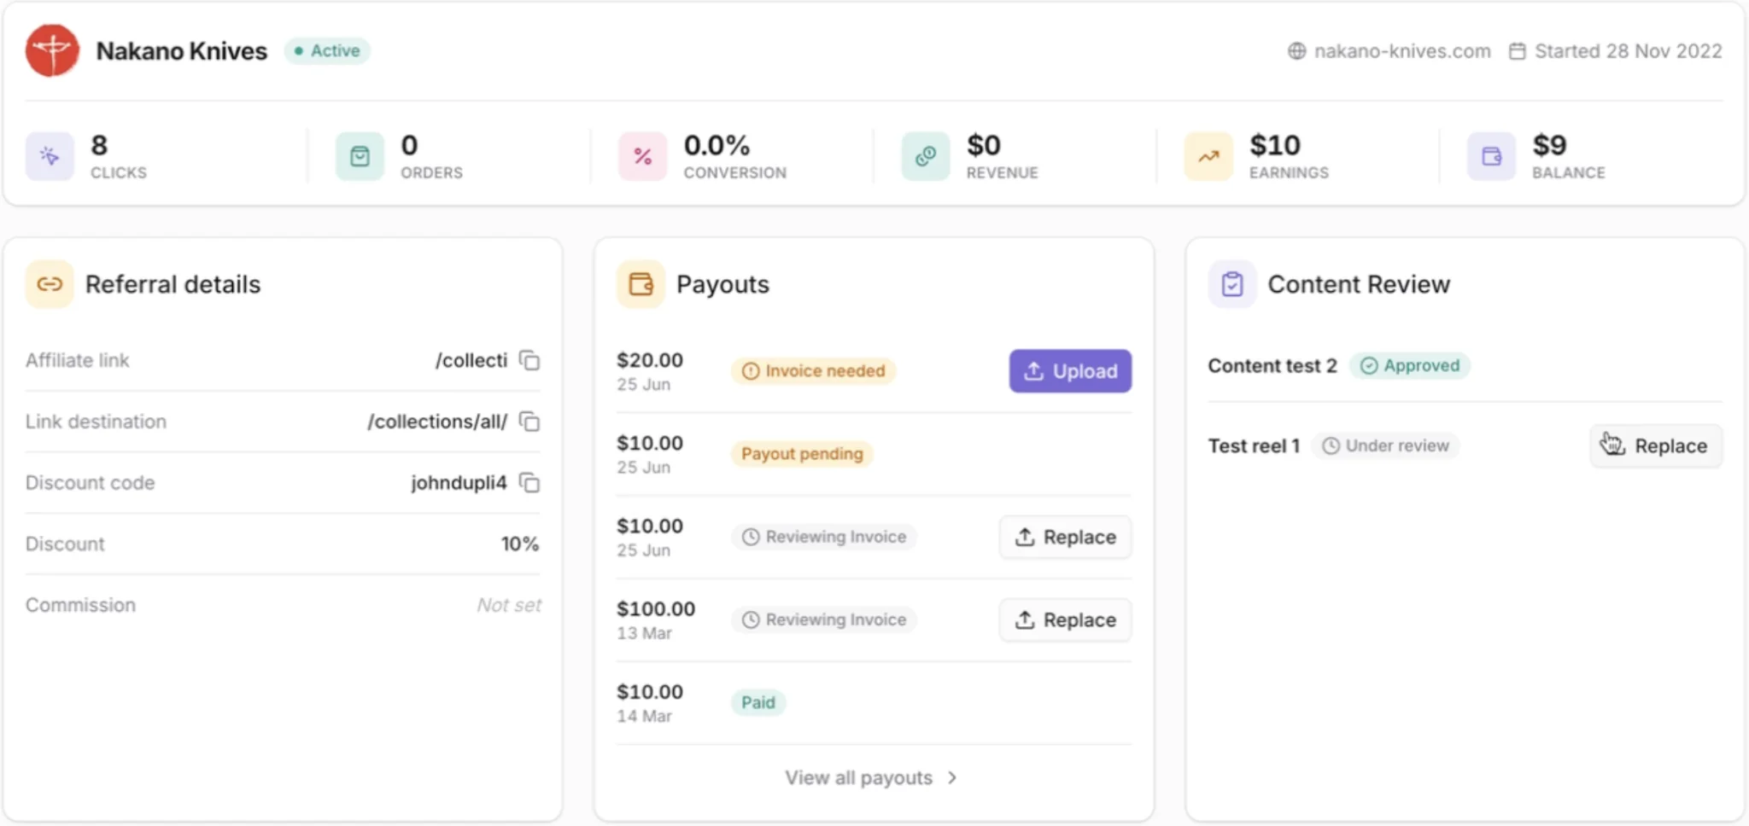Click the globe icon beside nakano-knives.com

[x=1296, y=51]
